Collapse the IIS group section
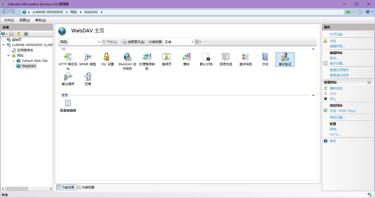This screenshot has width=375, height=198. (x=313, y=49)
